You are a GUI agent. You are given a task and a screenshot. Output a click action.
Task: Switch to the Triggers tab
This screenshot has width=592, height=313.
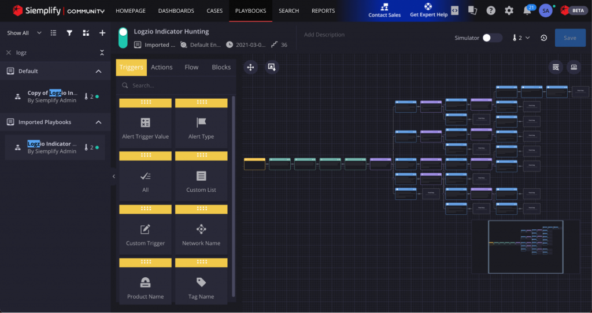pos(131,67)
